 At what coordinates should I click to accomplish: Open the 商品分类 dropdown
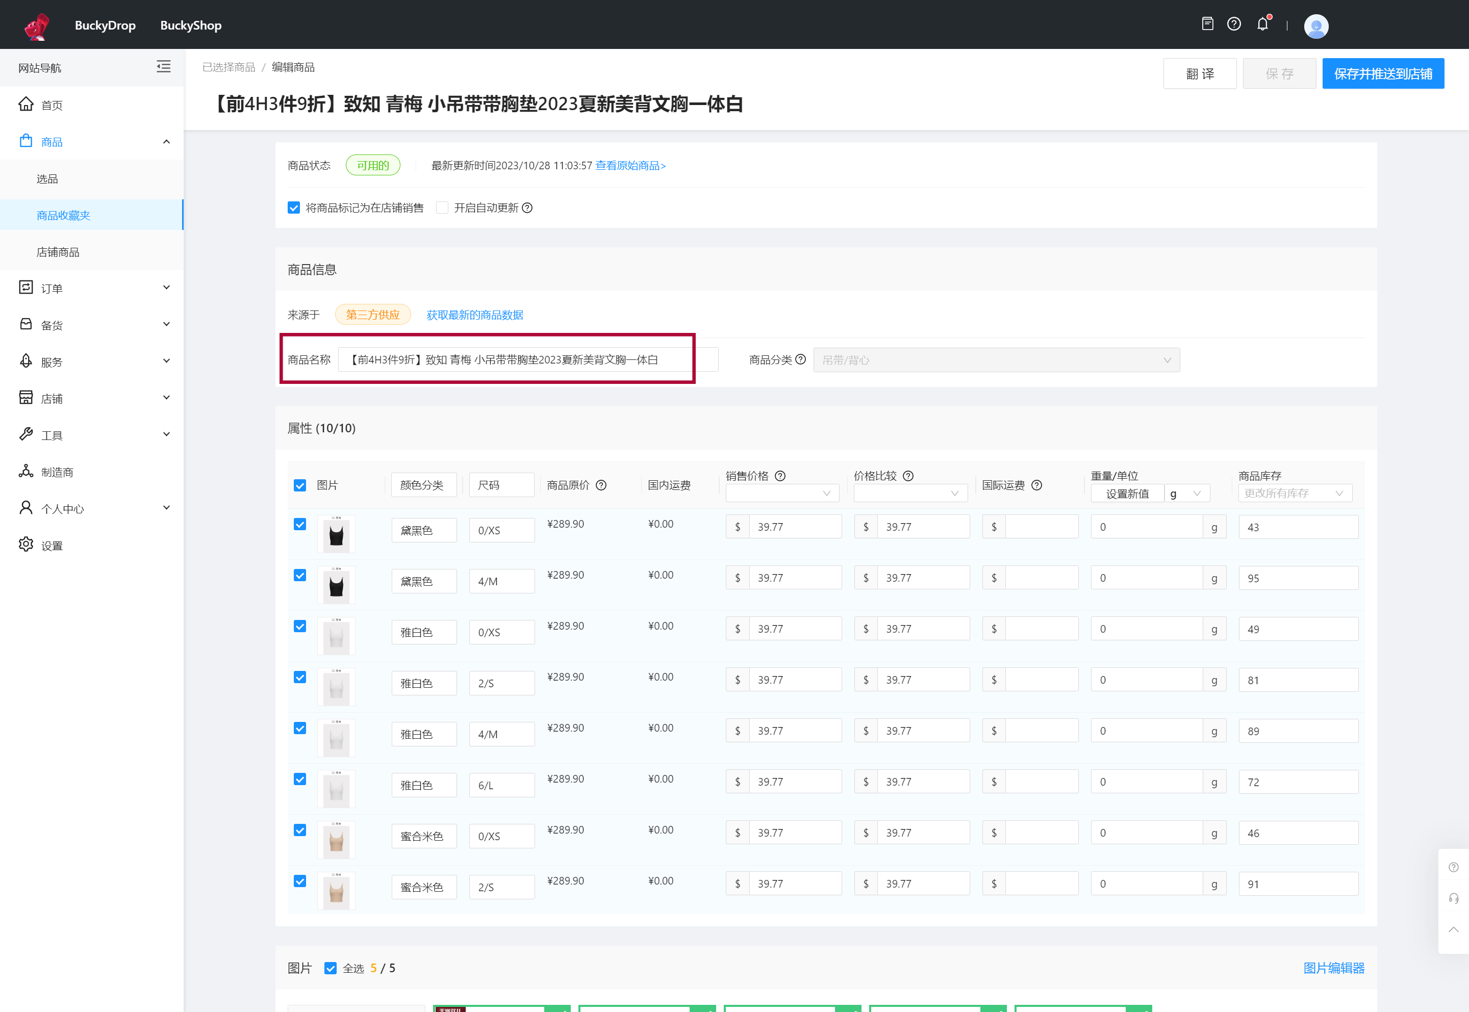click(x=997, y=359)
